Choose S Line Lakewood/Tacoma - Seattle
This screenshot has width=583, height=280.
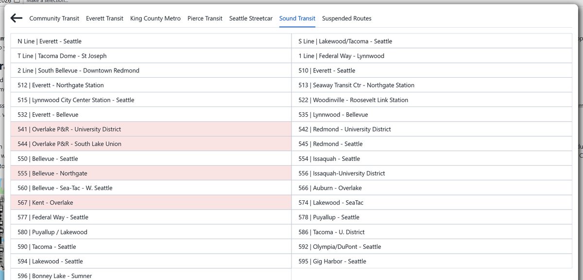click(x=431, y=41)
